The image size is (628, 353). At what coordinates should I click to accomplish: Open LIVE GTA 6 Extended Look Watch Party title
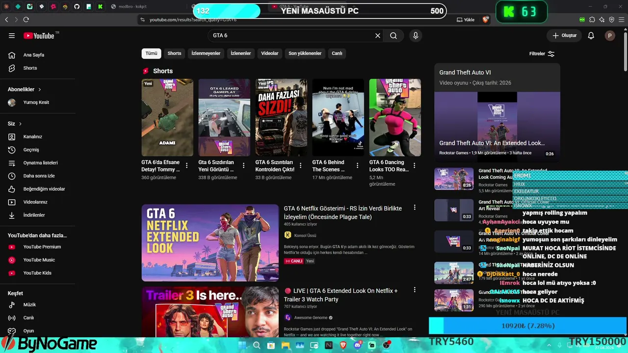coord(341,295)
